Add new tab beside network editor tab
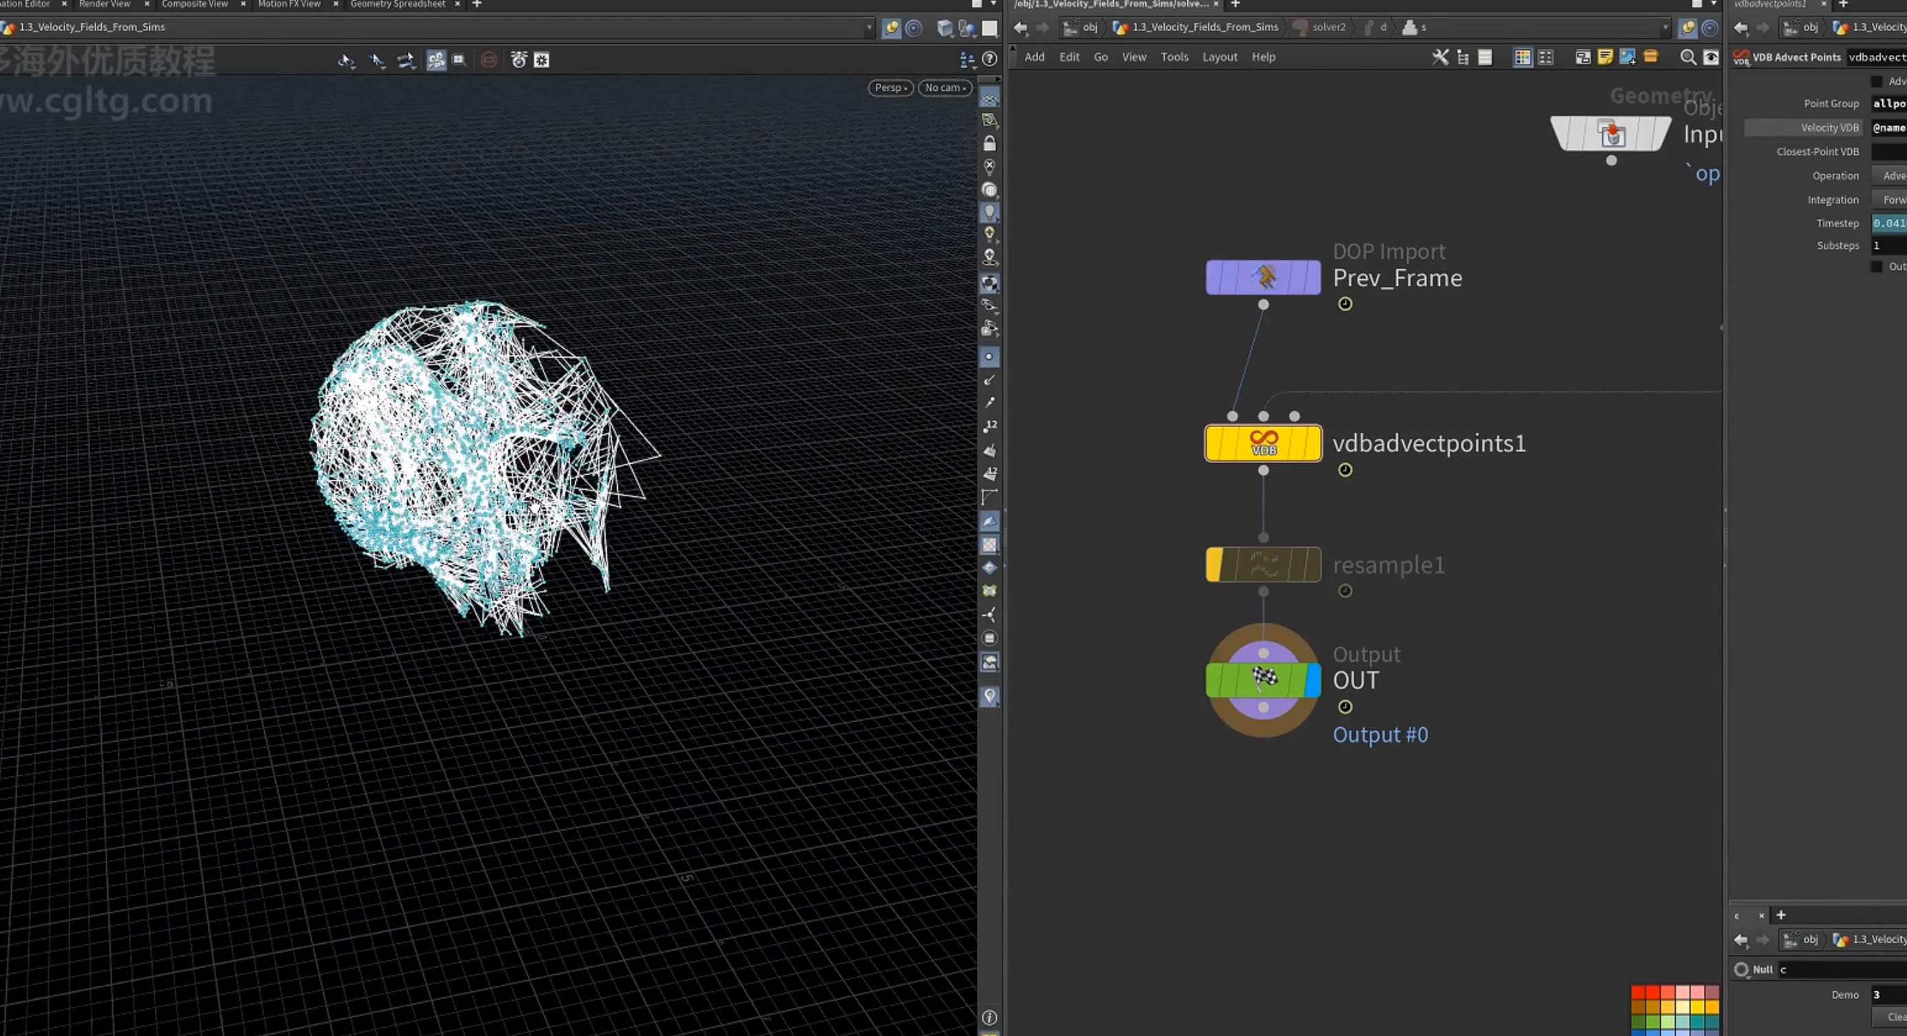This screenshot has width=1907, height=1036. [x=1235, y=3]
